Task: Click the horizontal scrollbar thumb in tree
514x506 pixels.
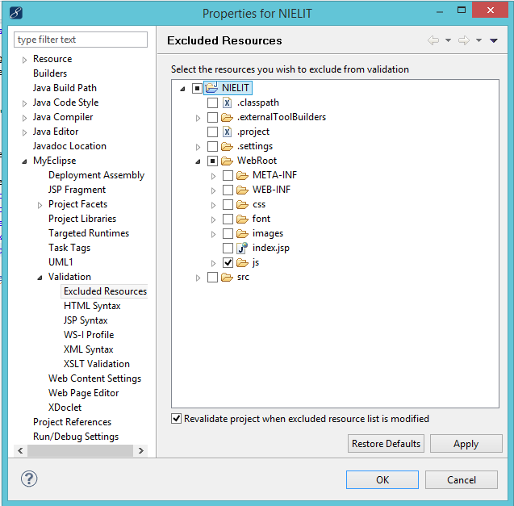Action: (x=81, y=450)
